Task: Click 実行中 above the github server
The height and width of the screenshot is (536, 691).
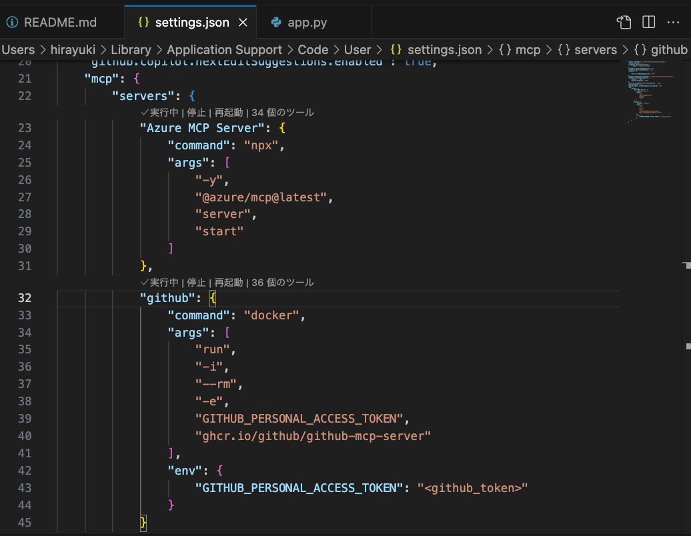Action: pos(160,282)
